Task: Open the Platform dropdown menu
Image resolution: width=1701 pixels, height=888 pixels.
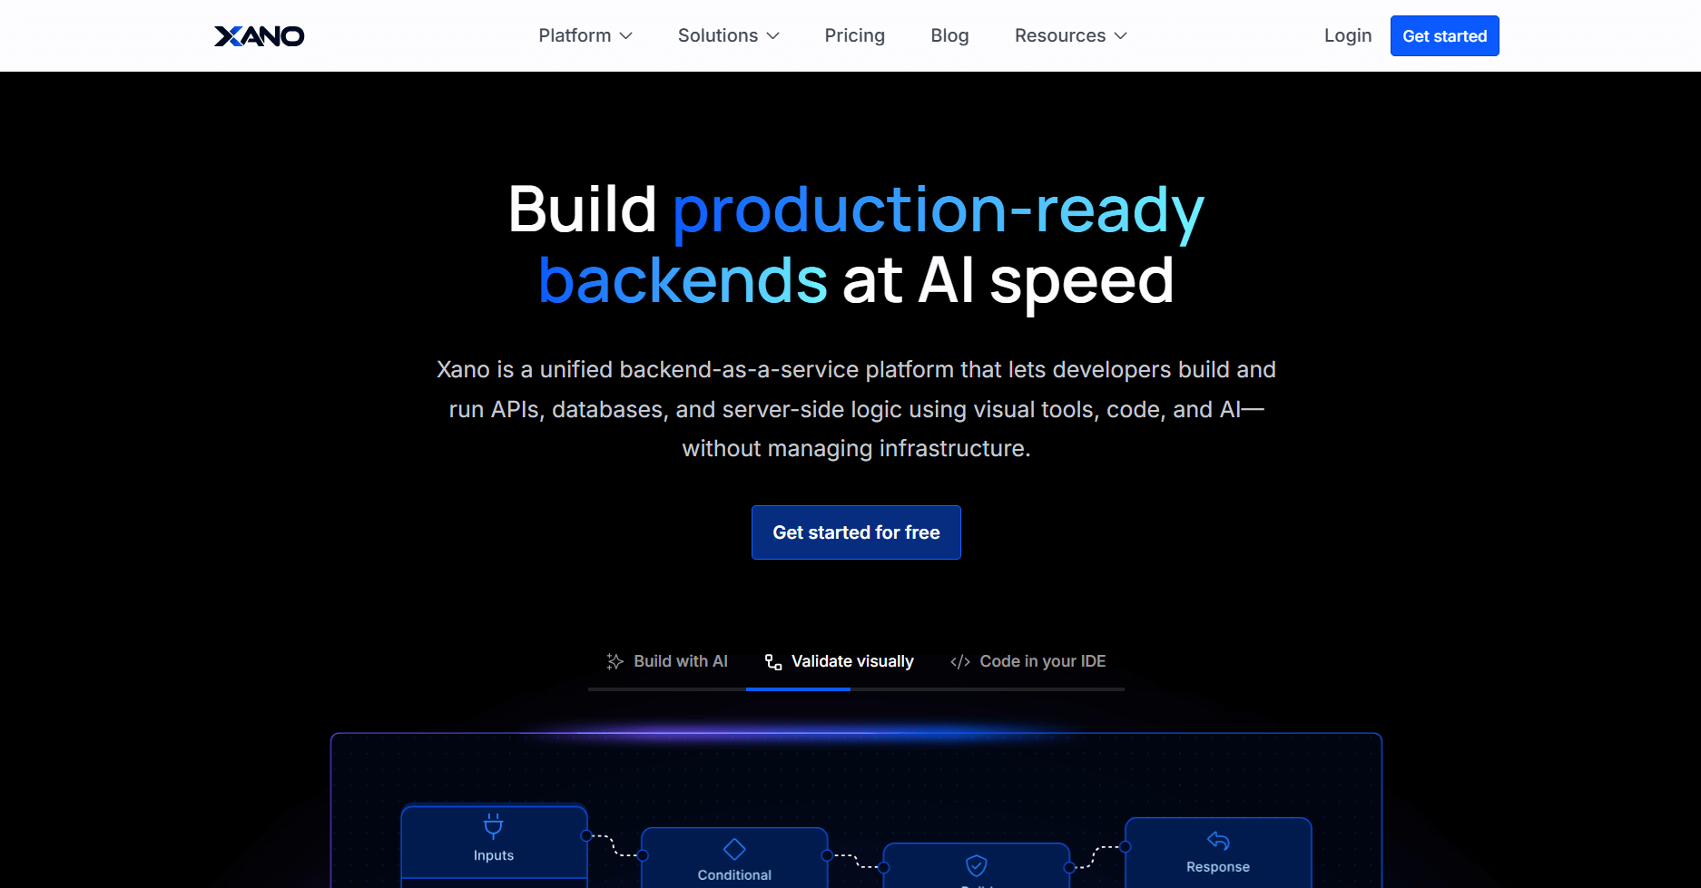Action: coord(585,35)
